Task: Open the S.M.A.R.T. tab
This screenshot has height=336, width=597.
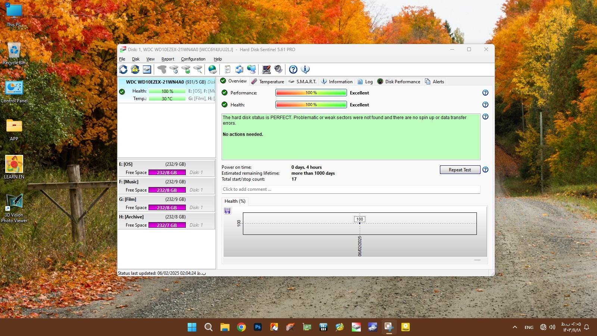Action: (x=302, y=82)
